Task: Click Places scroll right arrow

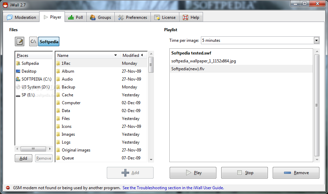Action: (50, 149)
